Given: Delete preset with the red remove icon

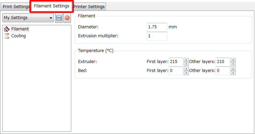Looking at the screenshot, I should tap(67, 18).
